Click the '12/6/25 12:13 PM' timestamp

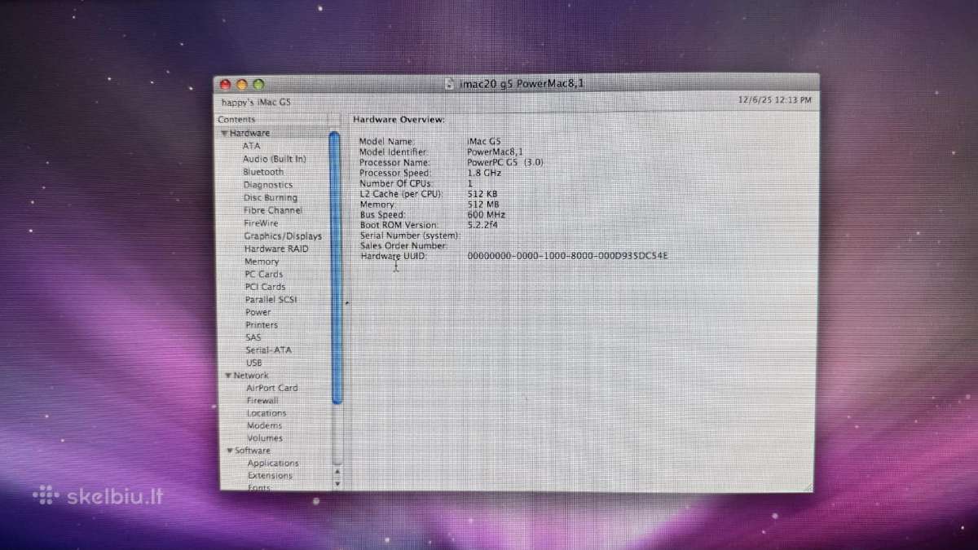(x=774, y=100)
